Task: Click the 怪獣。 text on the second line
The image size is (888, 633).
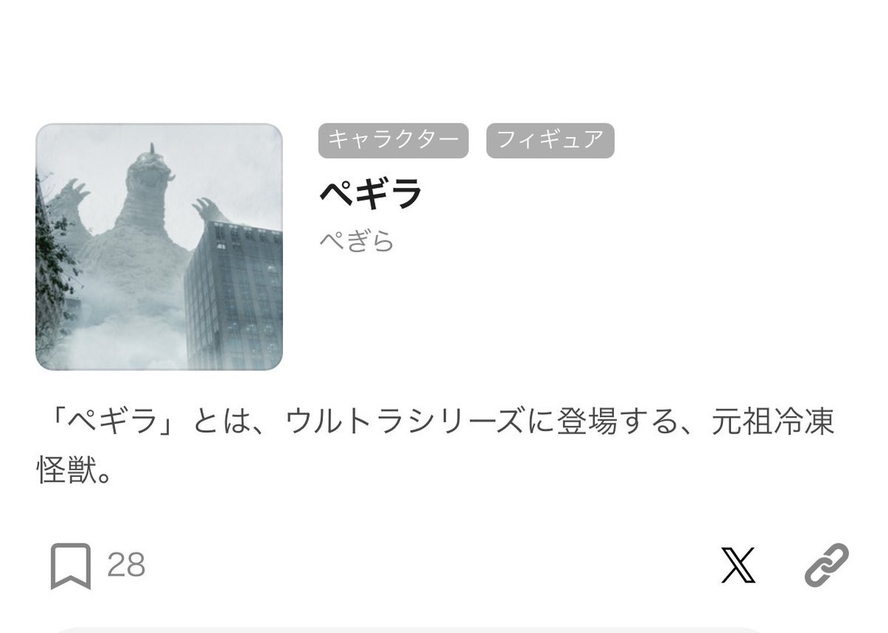Action: (x=74, y=470)
